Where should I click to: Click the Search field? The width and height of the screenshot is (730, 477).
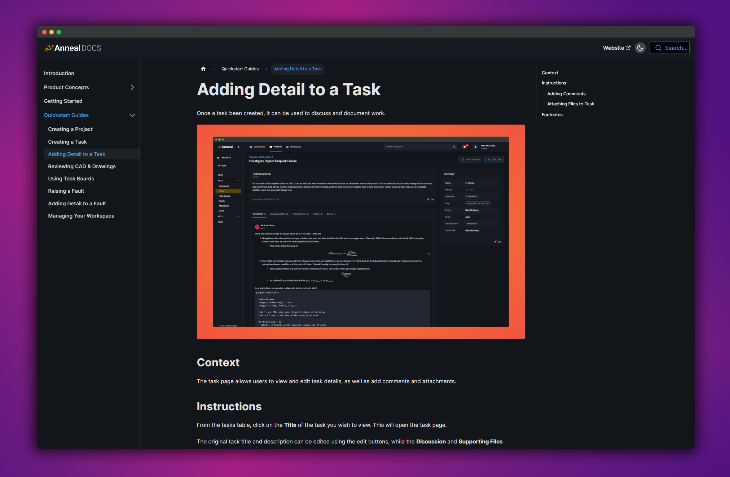point(669,48)
